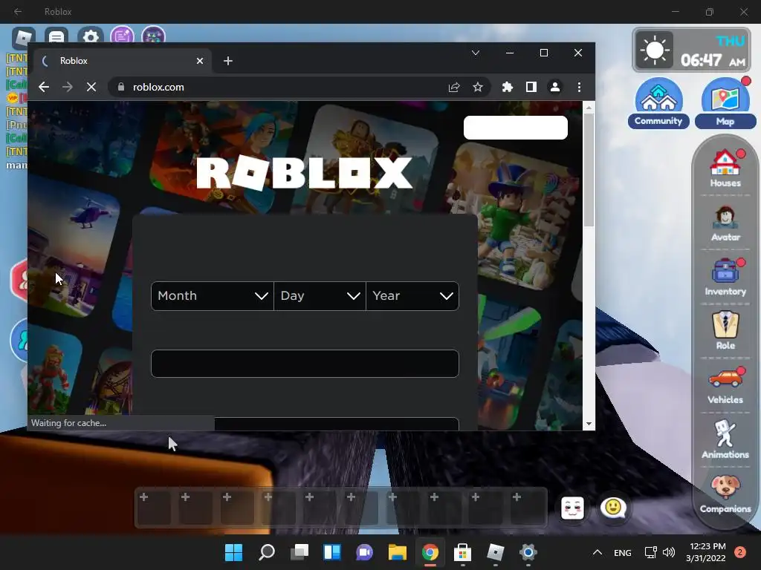This screenshot has height=570, width=761.
Task: Click the last empty hotbar slot
Action: pyautogui.click(x=528, y=508)
